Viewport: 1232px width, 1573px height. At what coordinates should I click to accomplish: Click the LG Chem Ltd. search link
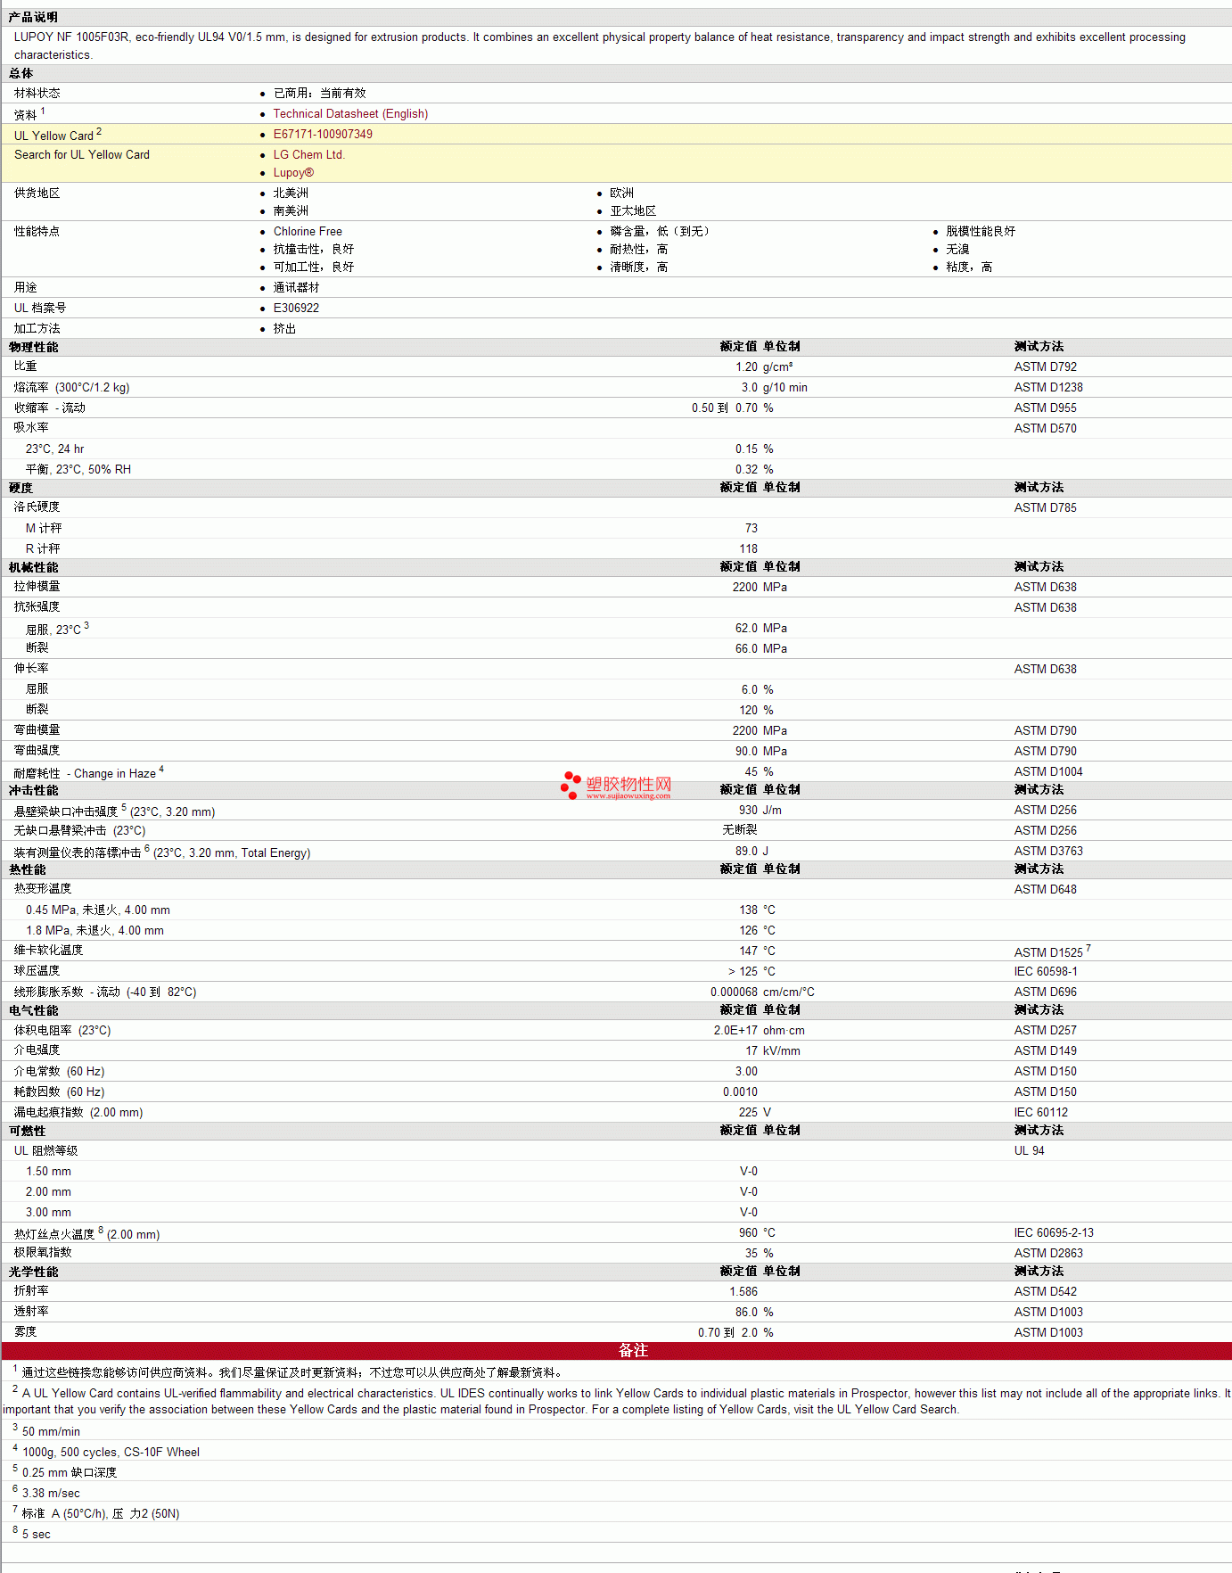(x=308, y=155)
